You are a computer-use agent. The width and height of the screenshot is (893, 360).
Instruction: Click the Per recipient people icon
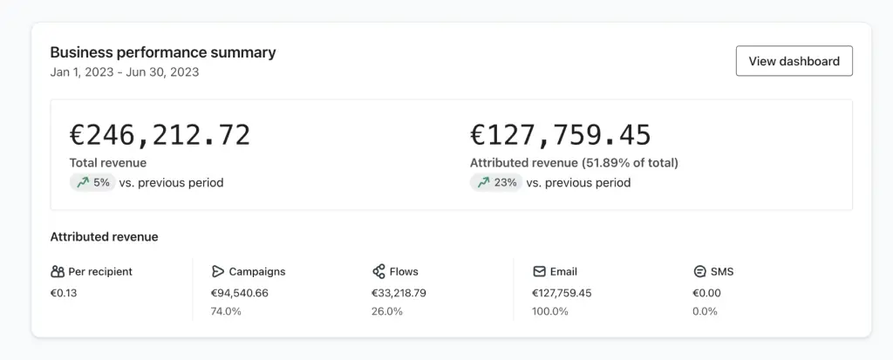[x=58, y=272]
